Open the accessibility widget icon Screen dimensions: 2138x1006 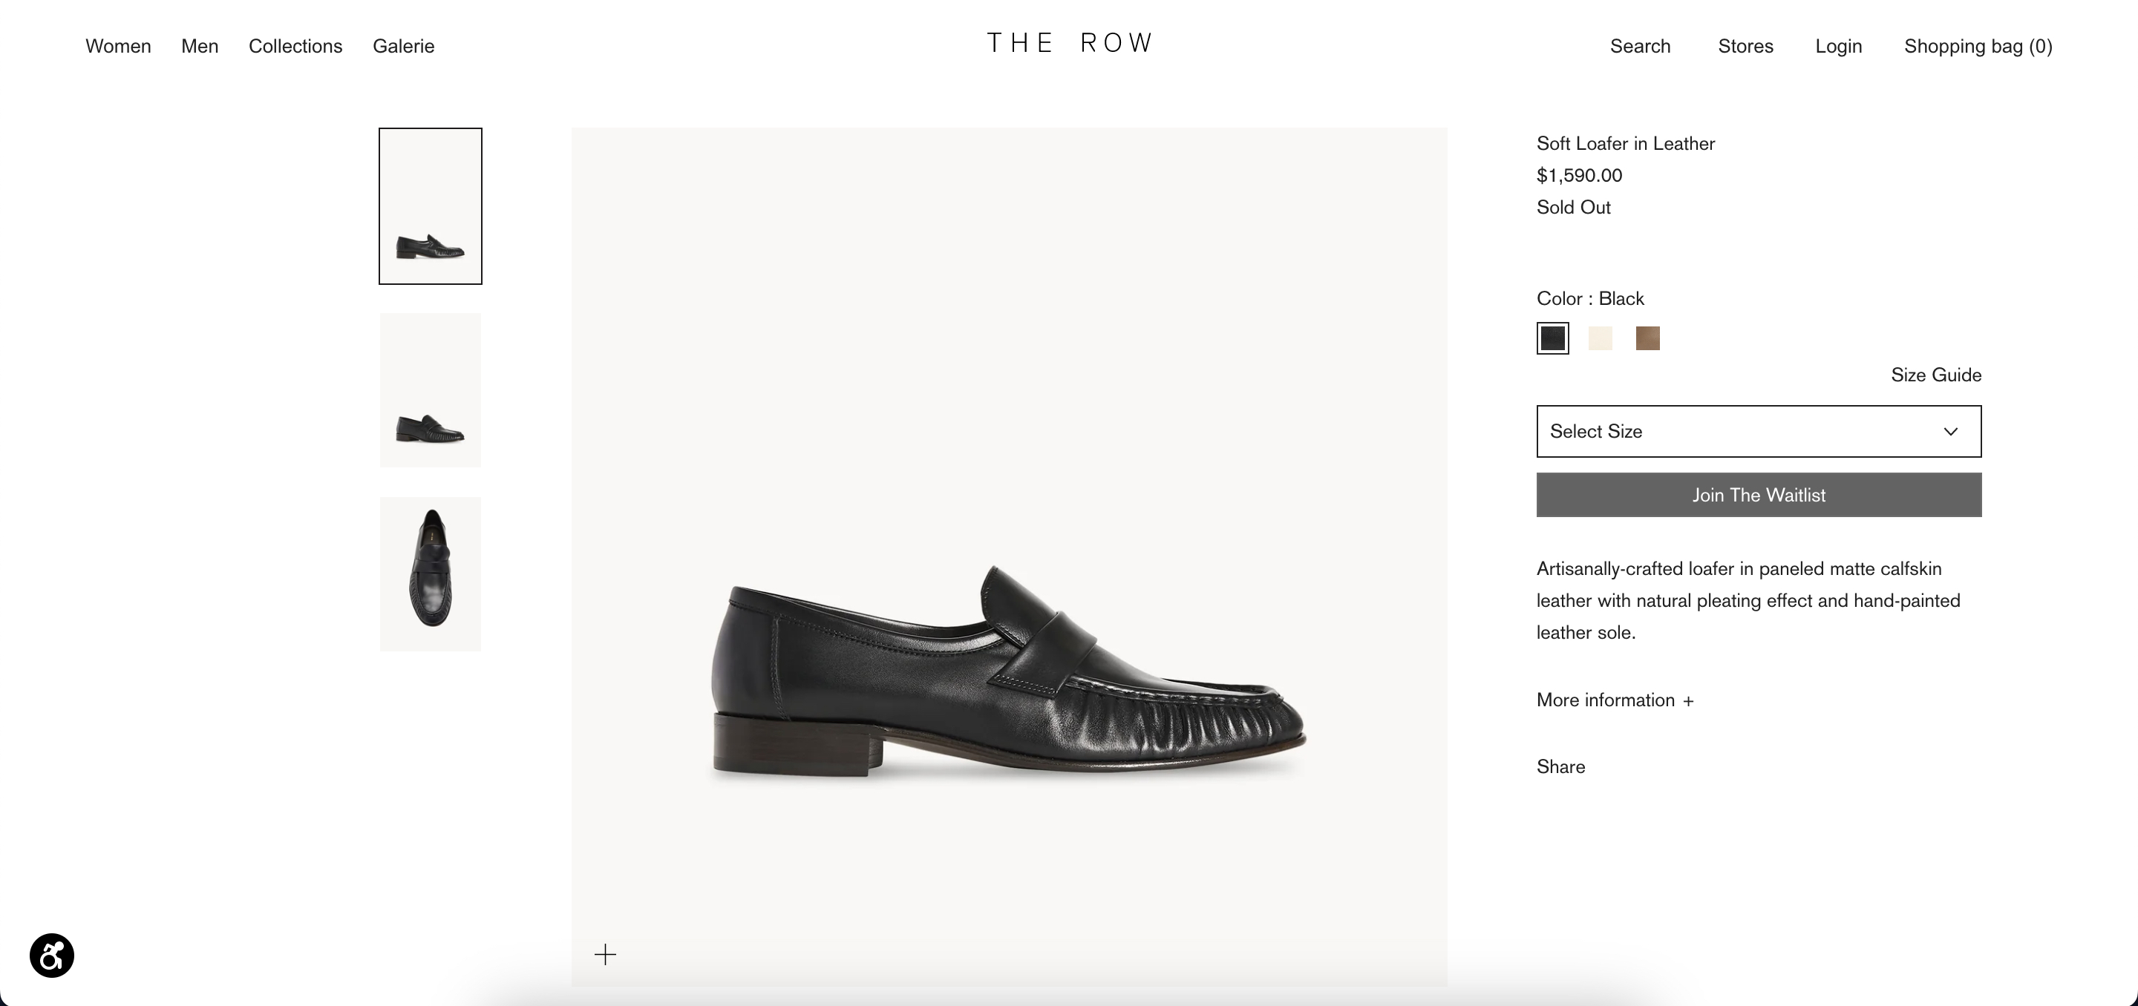pos(51,955)
